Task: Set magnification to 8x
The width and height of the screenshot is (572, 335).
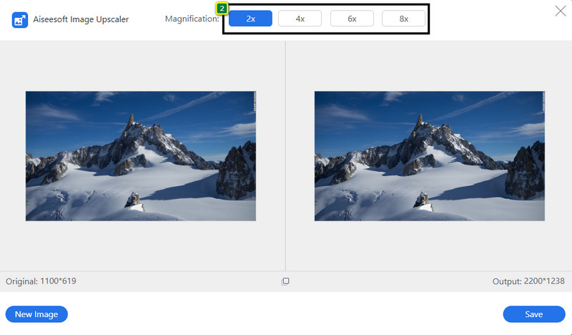Action: click(403, 19)
